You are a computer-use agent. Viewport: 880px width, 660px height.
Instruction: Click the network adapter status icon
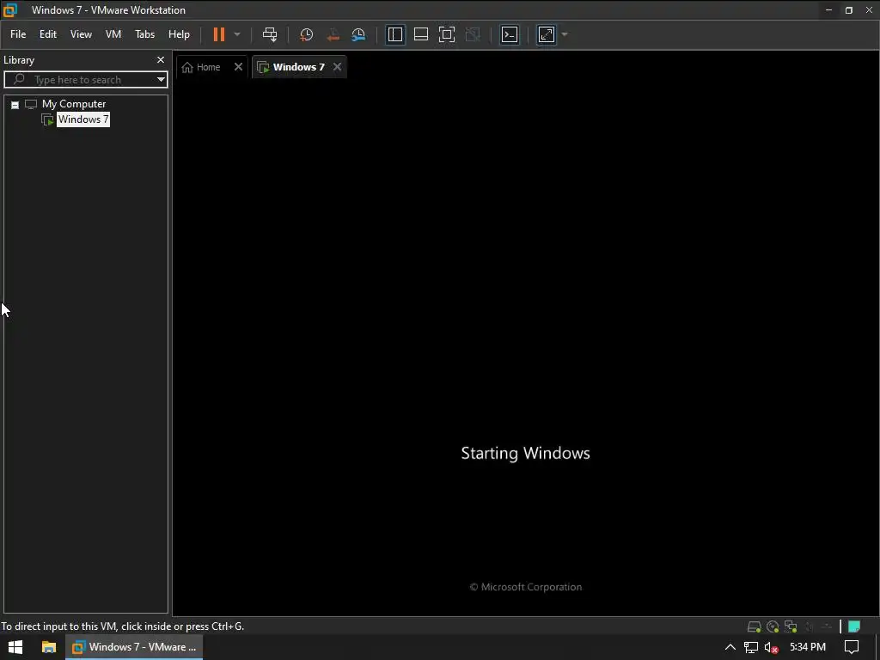pyautogui.click(x=791, y=626)
